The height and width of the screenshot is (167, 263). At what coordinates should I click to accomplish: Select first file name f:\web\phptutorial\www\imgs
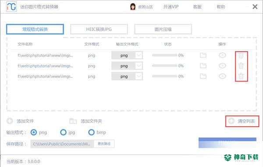click(45, 55)
